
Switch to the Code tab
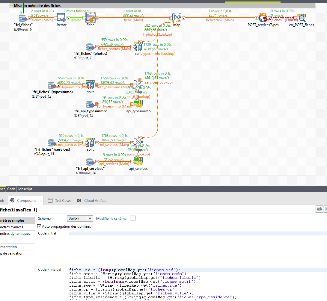point(11,189)
